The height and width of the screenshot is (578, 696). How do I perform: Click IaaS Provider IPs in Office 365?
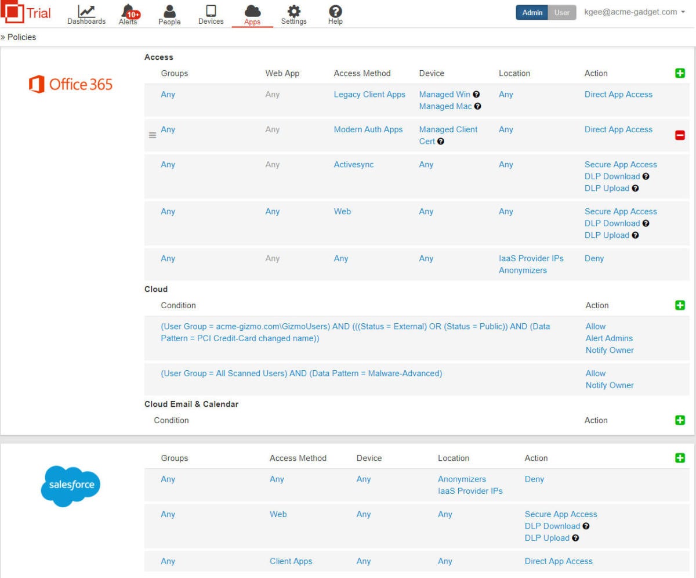click(x=531, y=259)
